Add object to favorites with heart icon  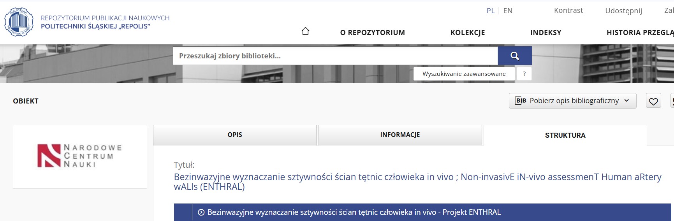click(653, 101)
